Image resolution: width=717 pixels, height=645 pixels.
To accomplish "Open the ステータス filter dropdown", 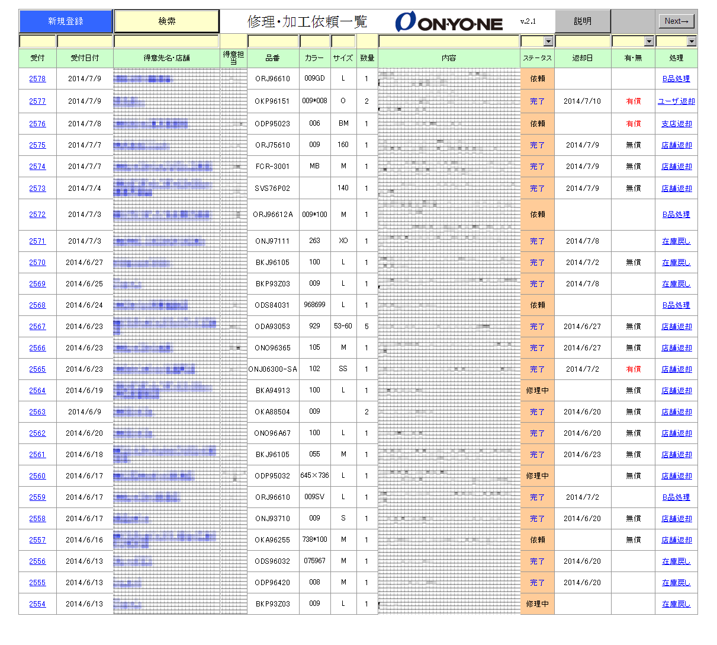I will point(548,41).
